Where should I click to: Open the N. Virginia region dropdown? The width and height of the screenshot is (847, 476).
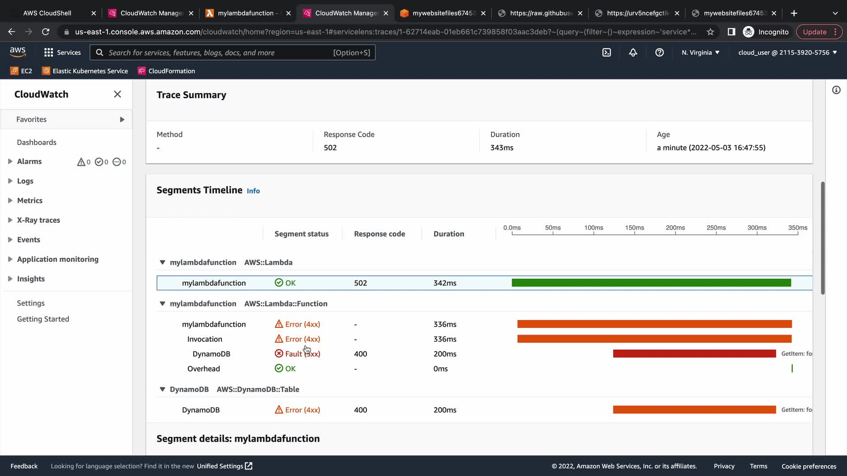pos(700,52)
